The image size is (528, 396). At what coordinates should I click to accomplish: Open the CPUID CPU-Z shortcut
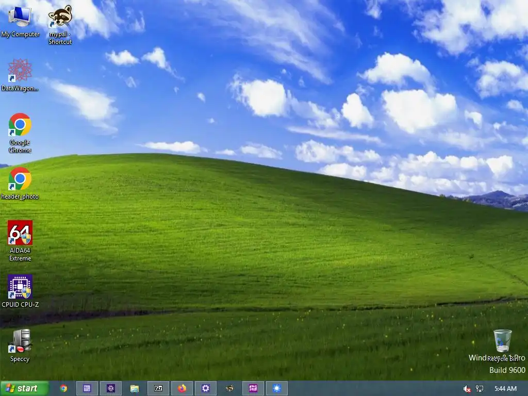point(20,291)
